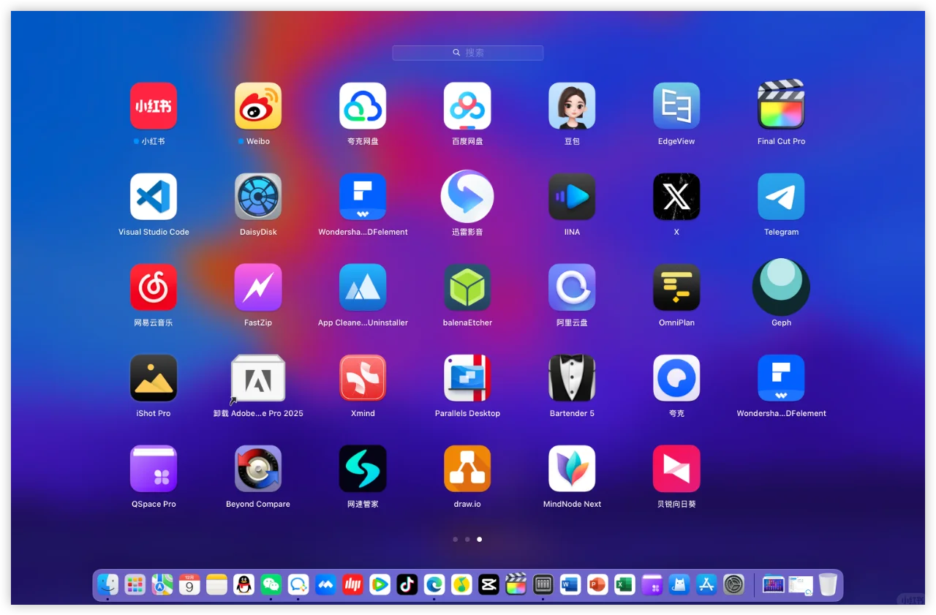Open Notes from the Dock
Image resolution: width=936 pixels, height=615 pixels.
point(217,584)
